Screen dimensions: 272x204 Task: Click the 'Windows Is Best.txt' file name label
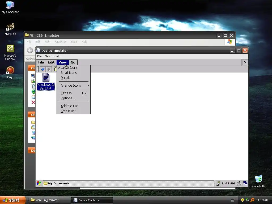pyautogui.click(x=46, y=86)
